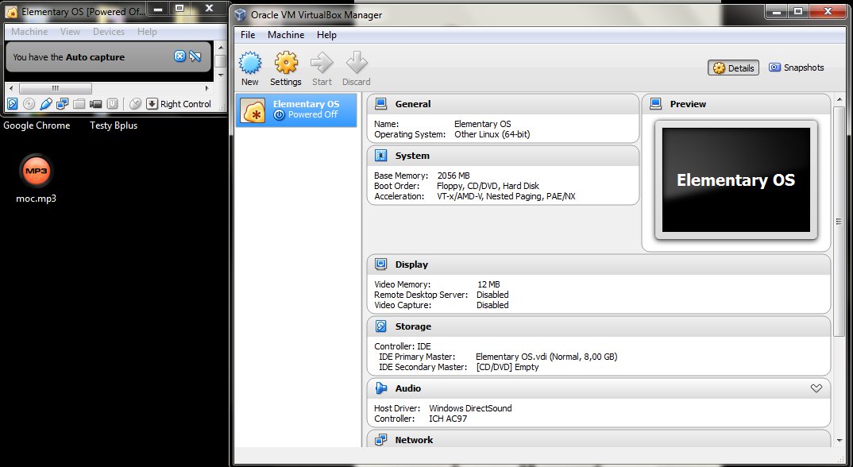
Task: Click the network activity status icon
Action: pos(63,104)
